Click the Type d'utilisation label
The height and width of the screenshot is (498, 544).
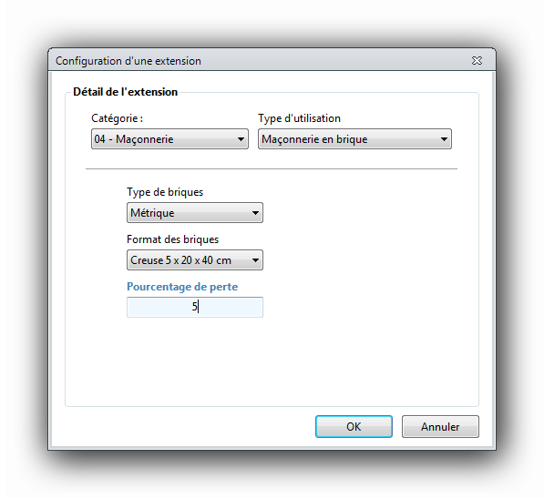(299, 118)
